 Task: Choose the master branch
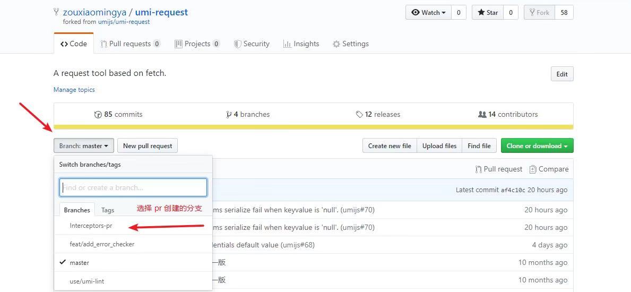pyautogui.click(x=133, y=263)
